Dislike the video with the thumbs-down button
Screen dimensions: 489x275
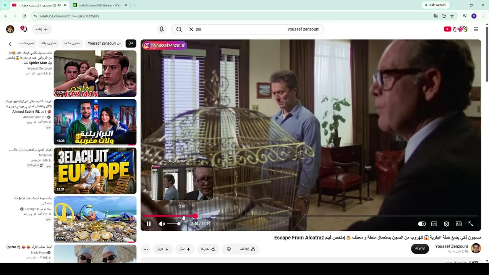tap(229, 249)
